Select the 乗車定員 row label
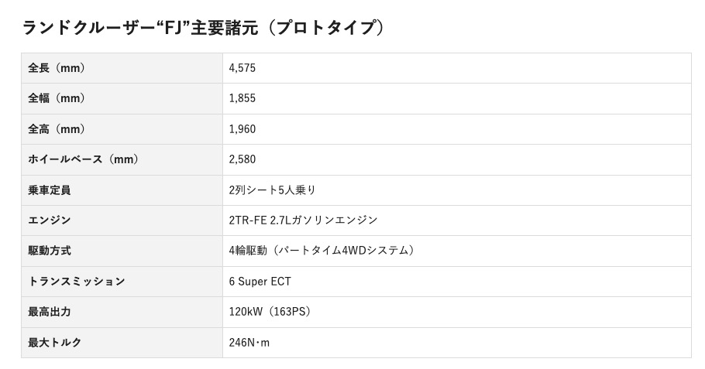This screenshot has width=705, height=369. tap(50, 190)
